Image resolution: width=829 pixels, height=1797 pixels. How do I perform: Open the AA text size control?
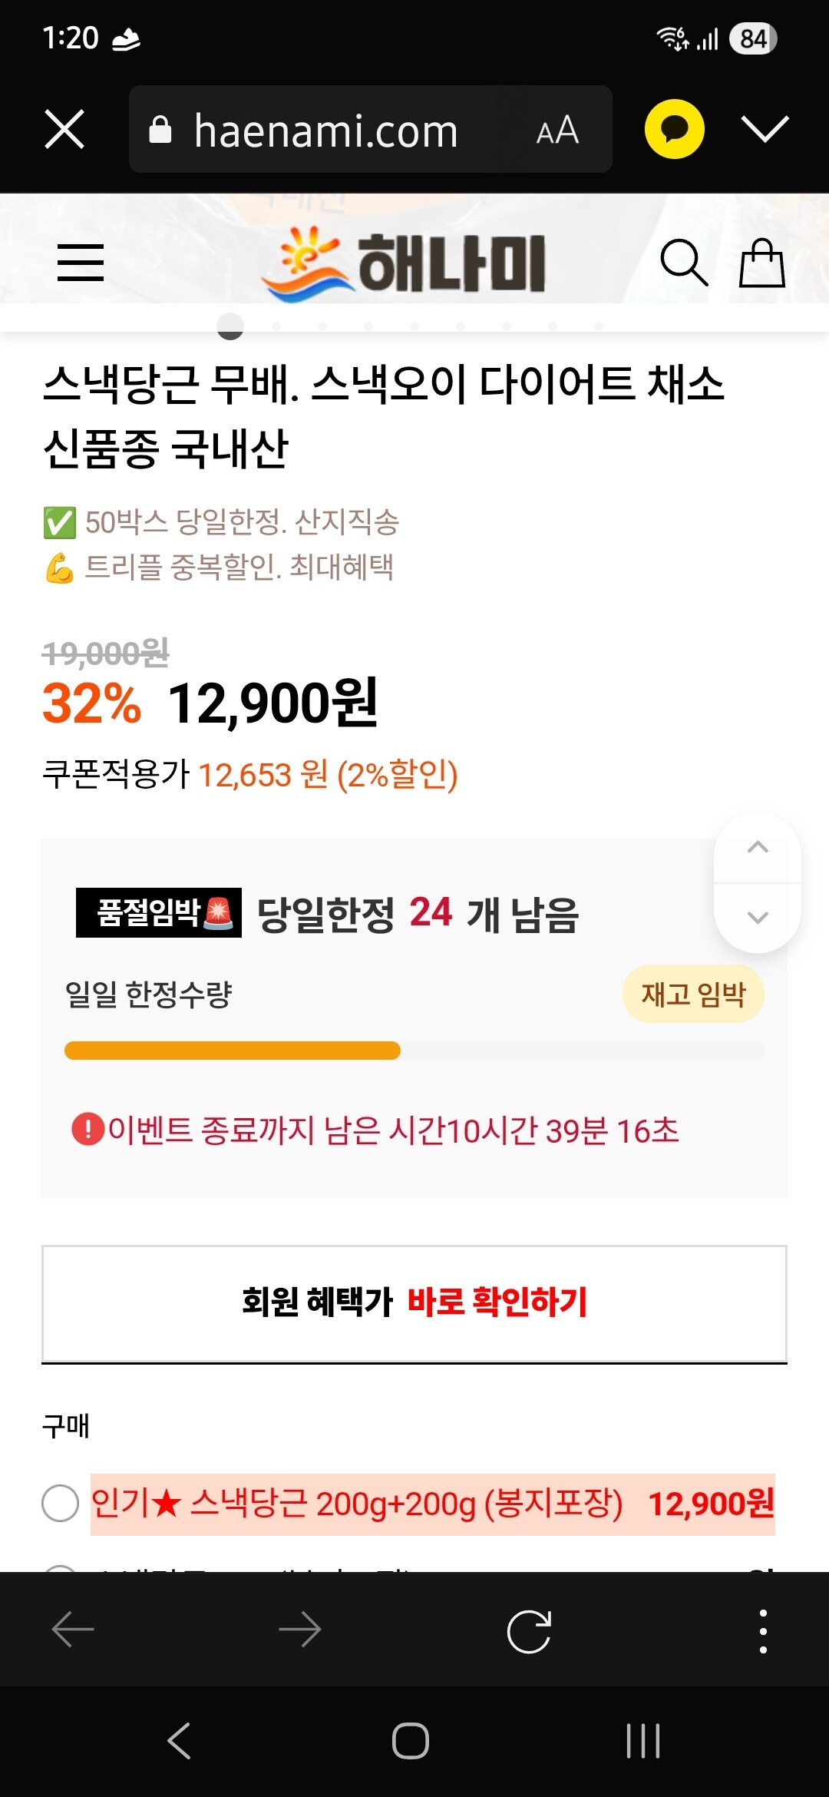click(557, 131)
